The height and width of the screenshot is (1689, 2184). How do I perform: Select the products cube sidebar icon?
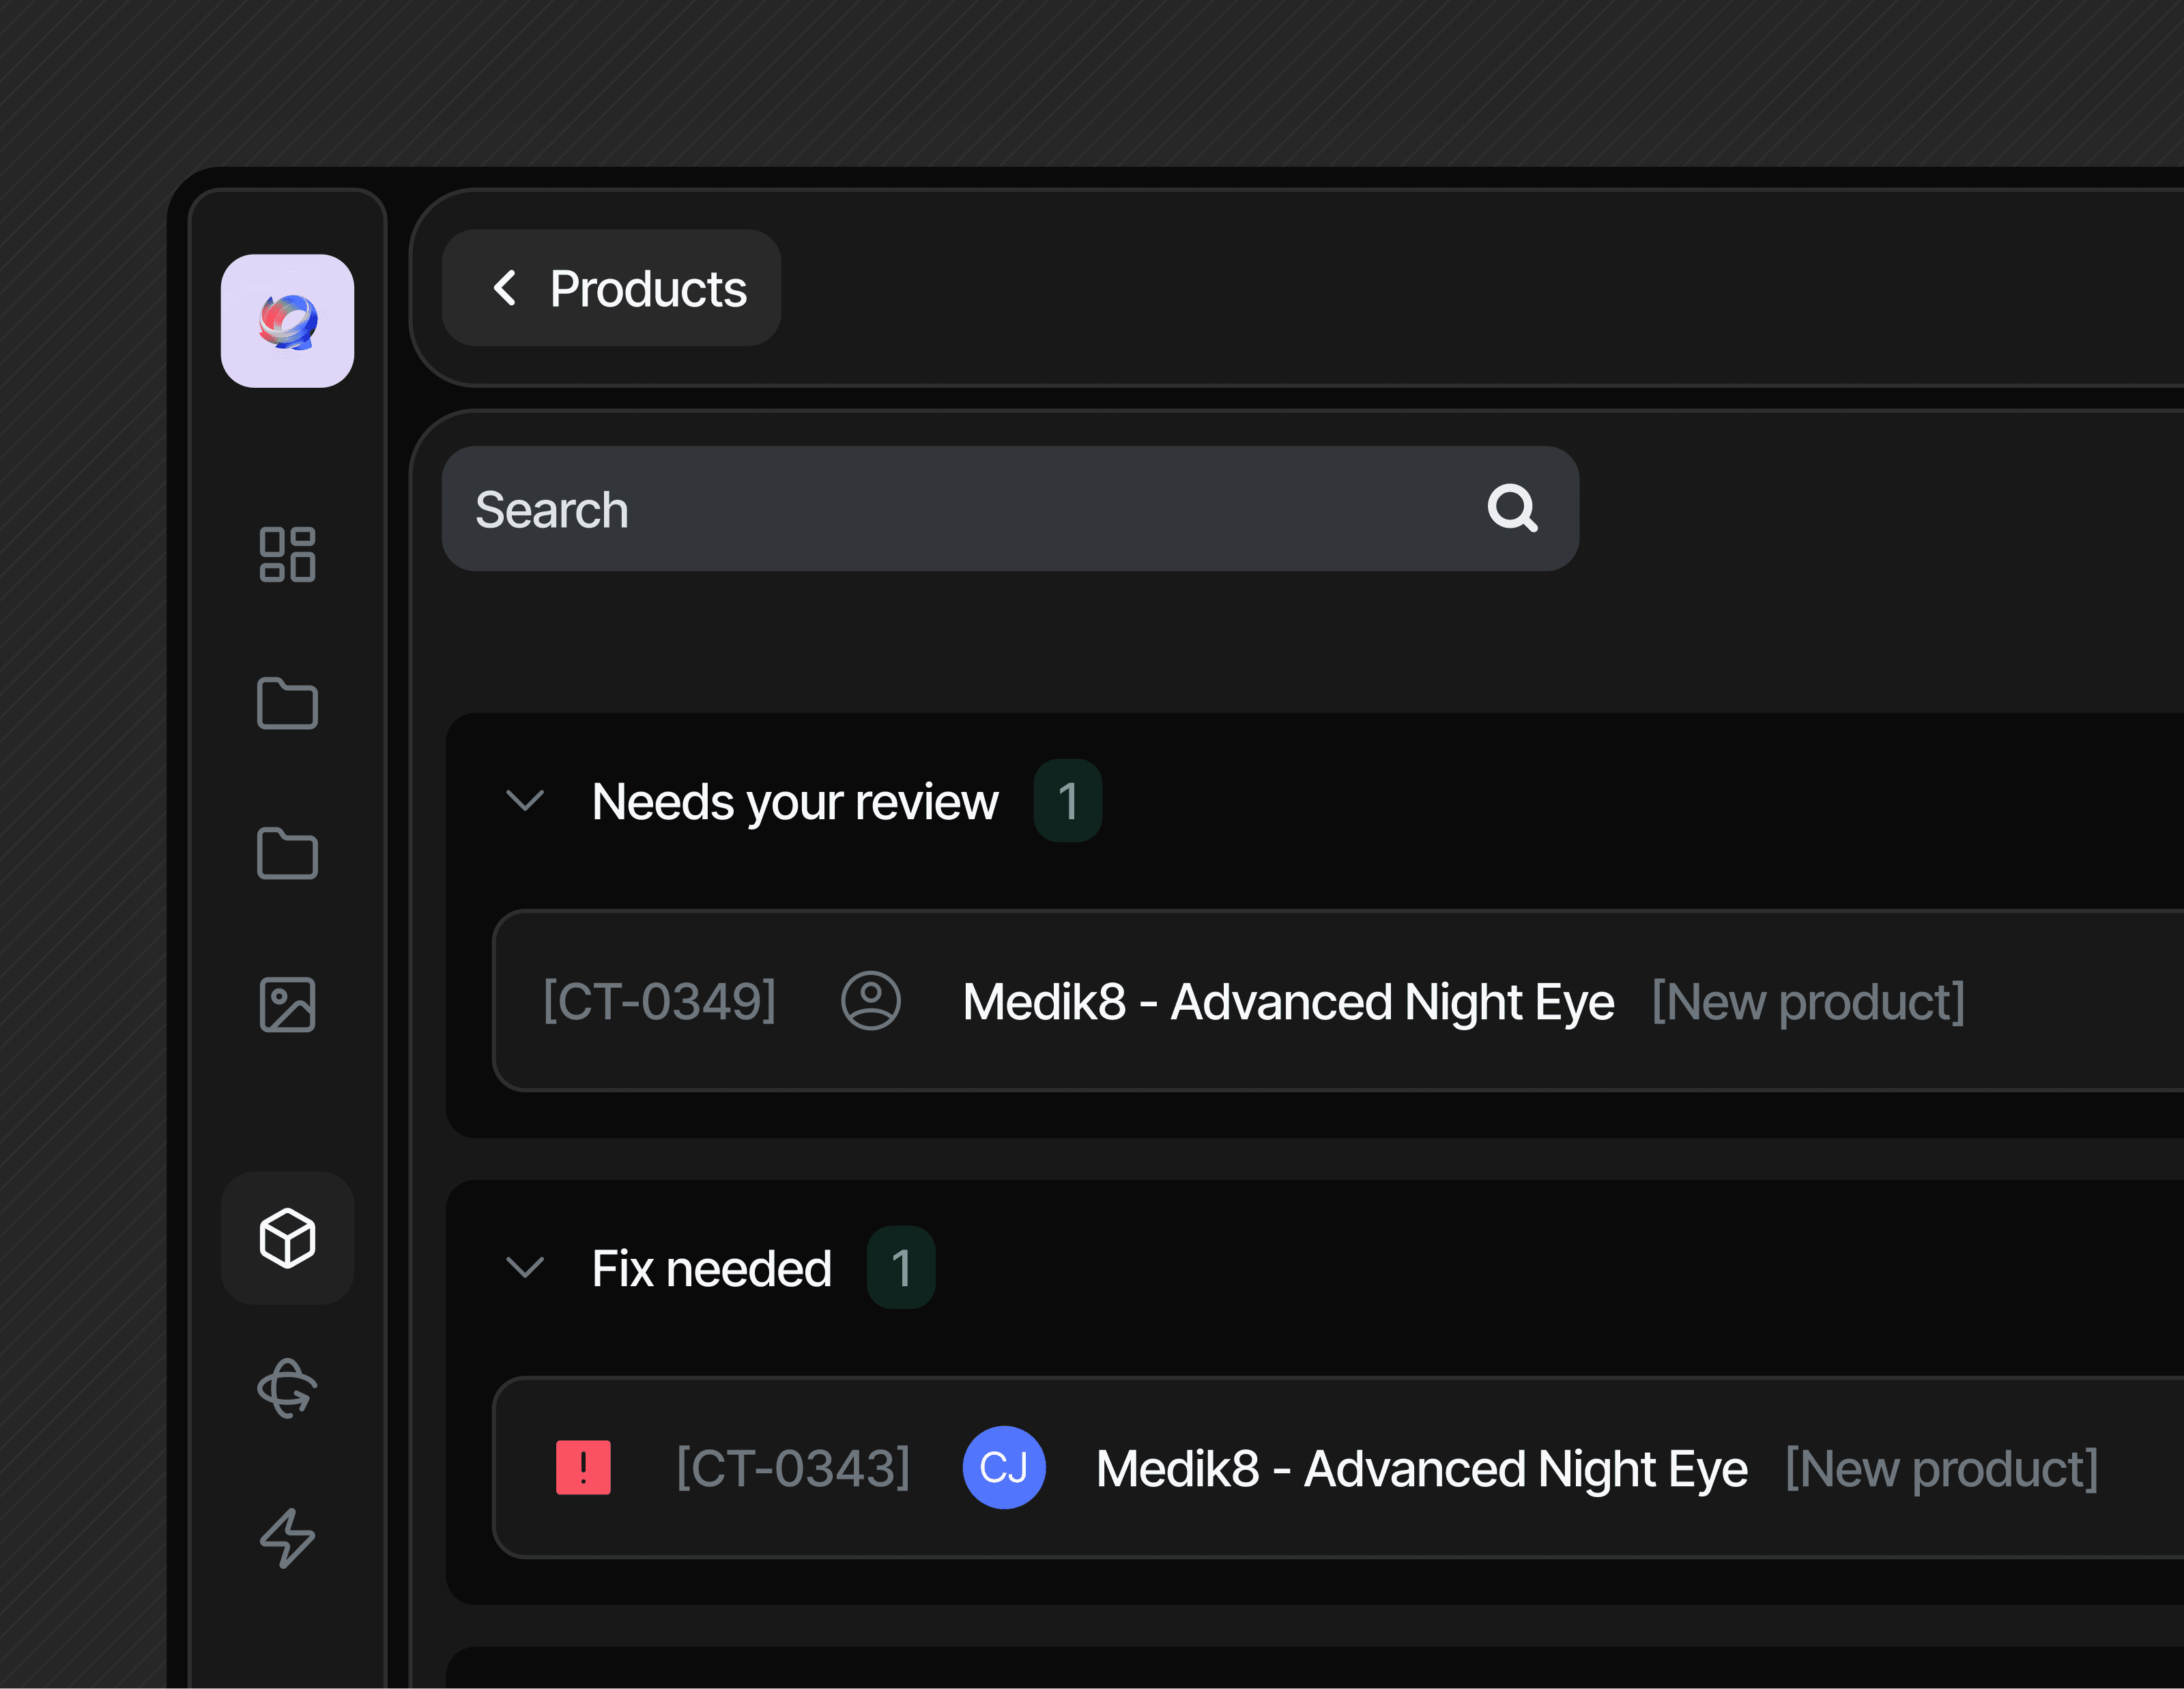[287, 1238]
